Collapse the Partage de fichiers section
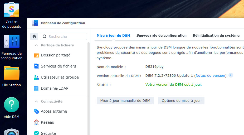This screenshot has height=135, width=244. coord(36,45)
